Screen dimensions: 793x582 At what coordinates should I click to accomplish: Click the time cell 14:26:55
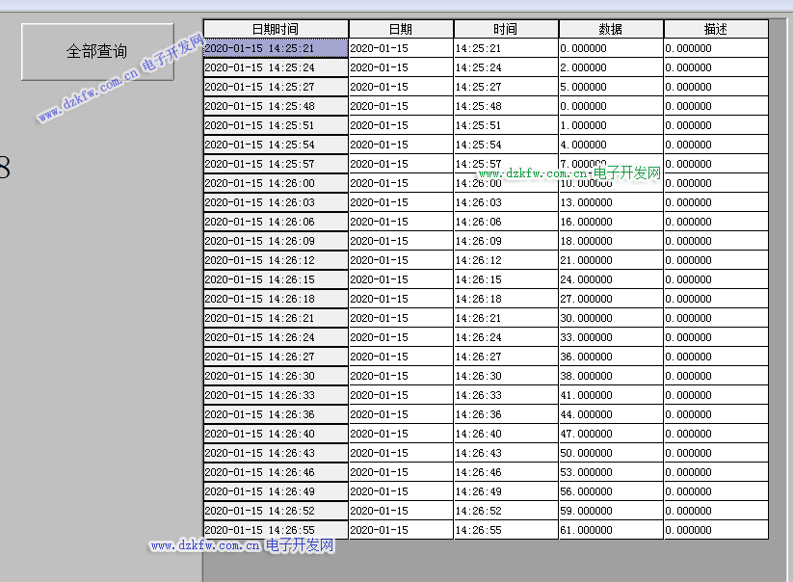506,530
